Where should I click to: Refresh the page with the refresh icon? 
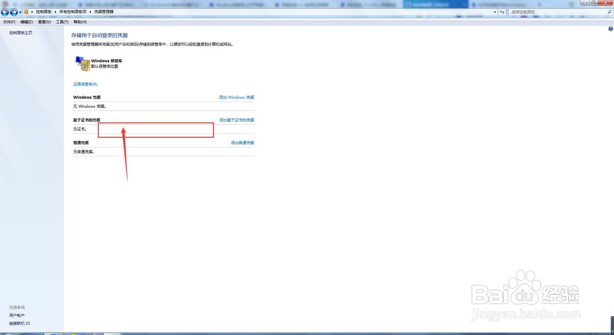(502, 12)
